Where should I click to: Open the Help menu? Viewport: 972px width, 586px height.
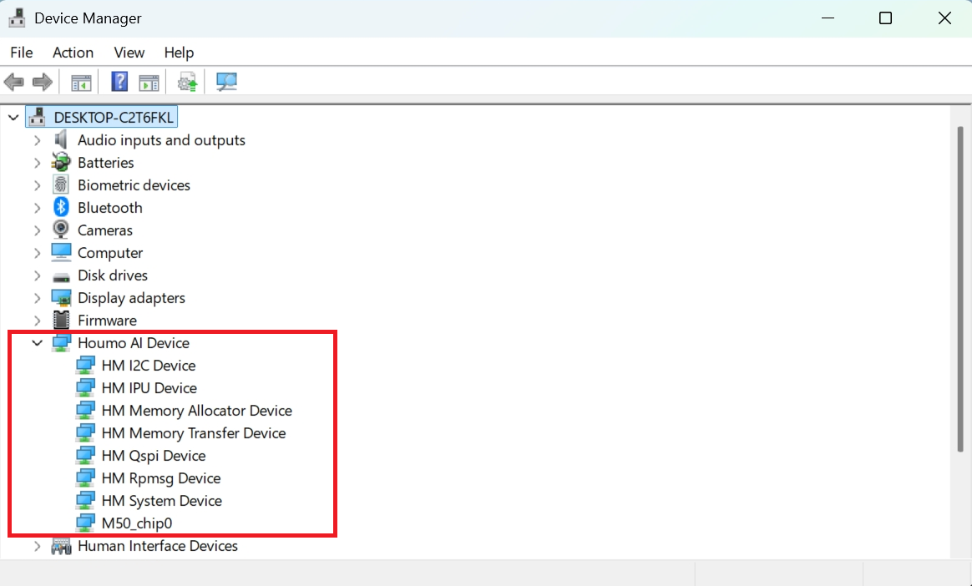[x=180, y=53]
